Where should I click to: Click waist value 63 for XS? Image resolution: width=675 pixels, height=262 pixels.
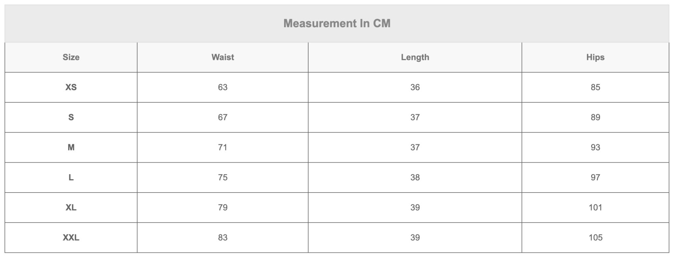pos(222,87)
